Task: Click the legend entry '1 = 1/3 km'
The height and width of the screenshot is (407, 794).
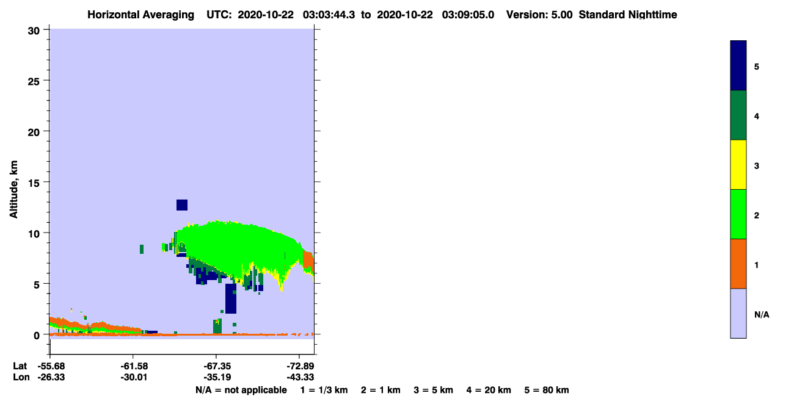Action: point(324,390)
